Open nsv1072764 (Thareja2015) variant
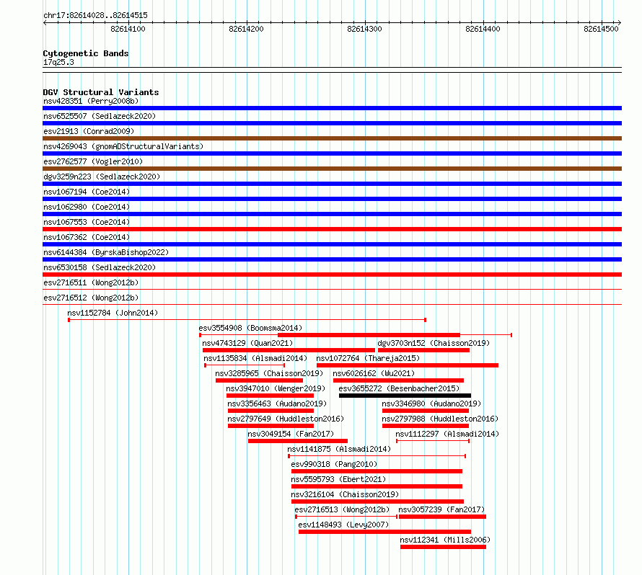The image size is (642, 575). pyautogui.click(x=368, y=358)
